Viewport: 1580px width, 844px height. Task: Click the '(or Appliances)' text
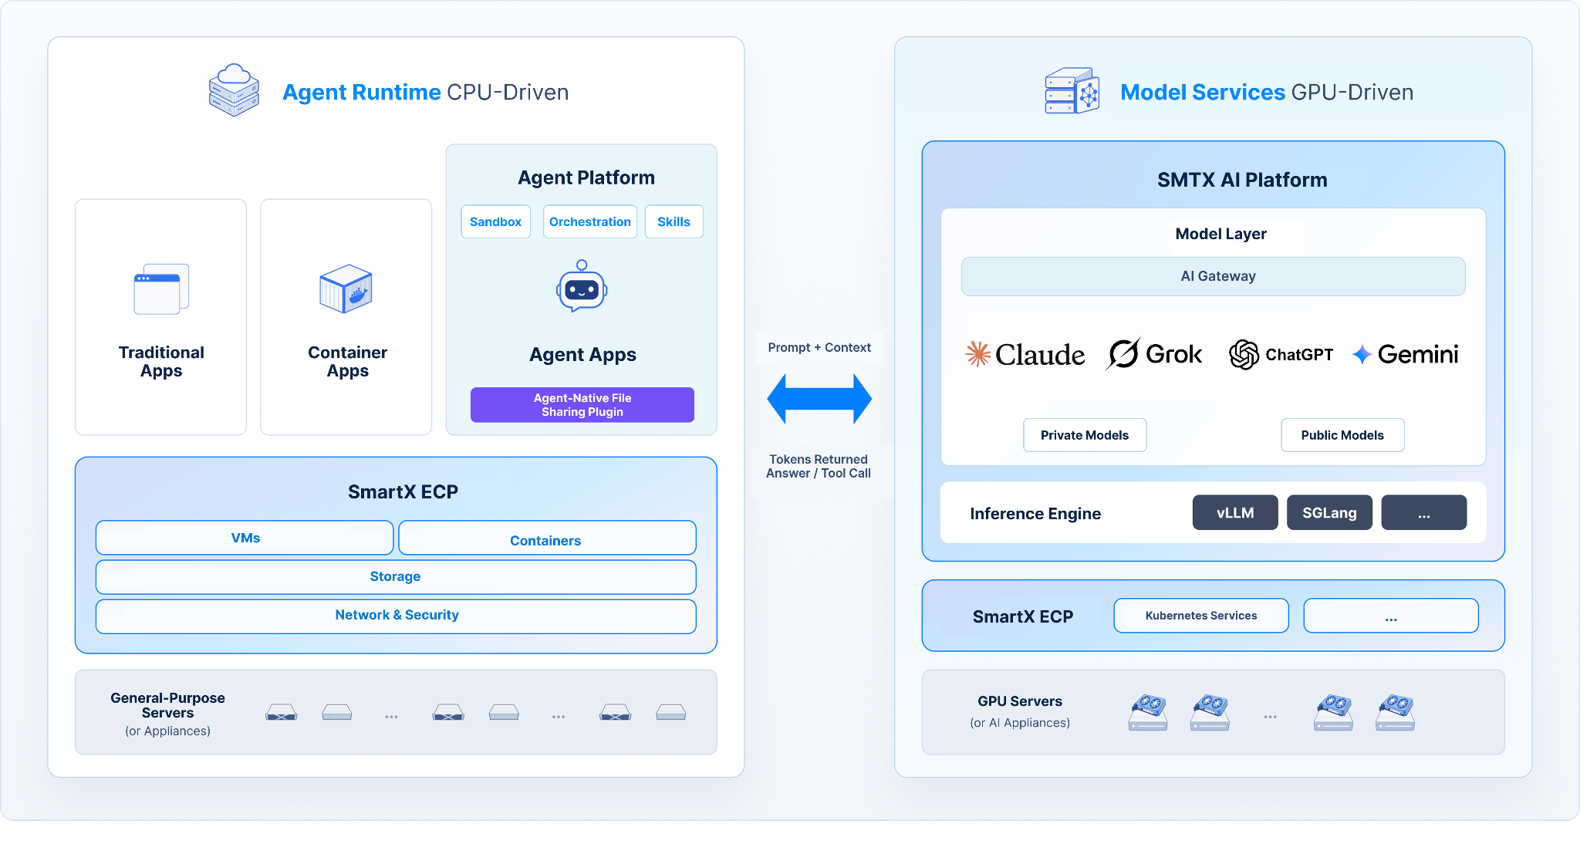[x=167, y=731]
